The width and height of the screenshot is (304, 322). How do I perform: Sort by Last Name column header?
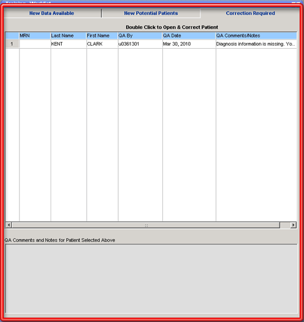(69, 36)
